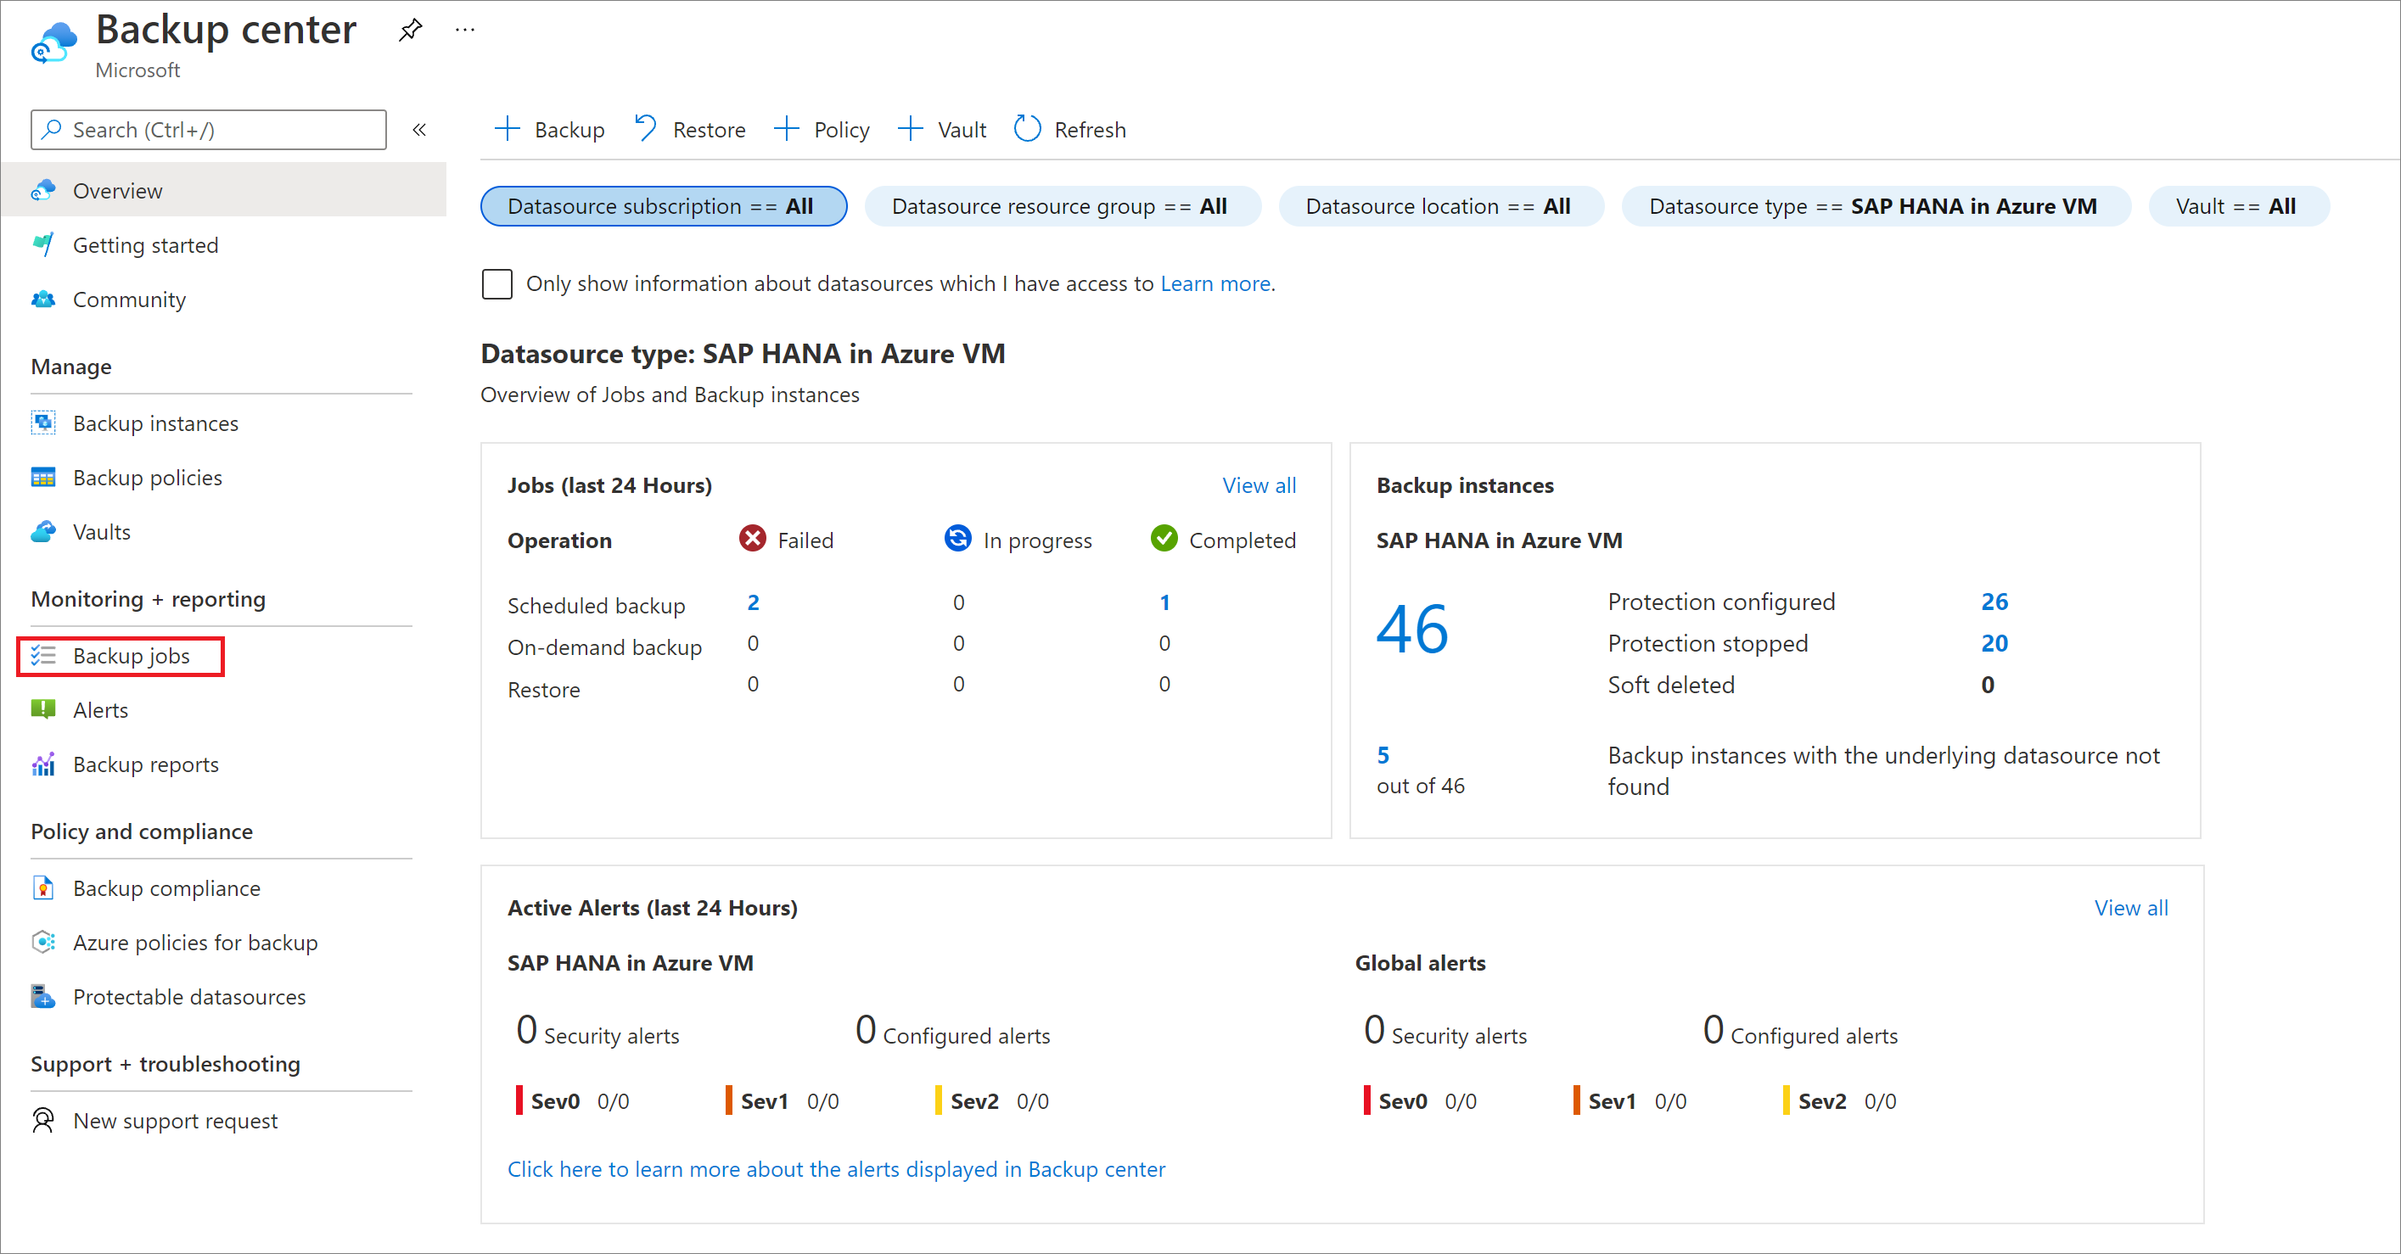Click Learn more about alerts link
This screenshot has width=2401, height=1254.
[x=833, y=1167]
